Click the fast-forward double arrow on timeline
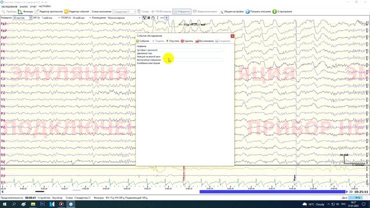This screenshot has width=370, height=208. tap(351, 192)
